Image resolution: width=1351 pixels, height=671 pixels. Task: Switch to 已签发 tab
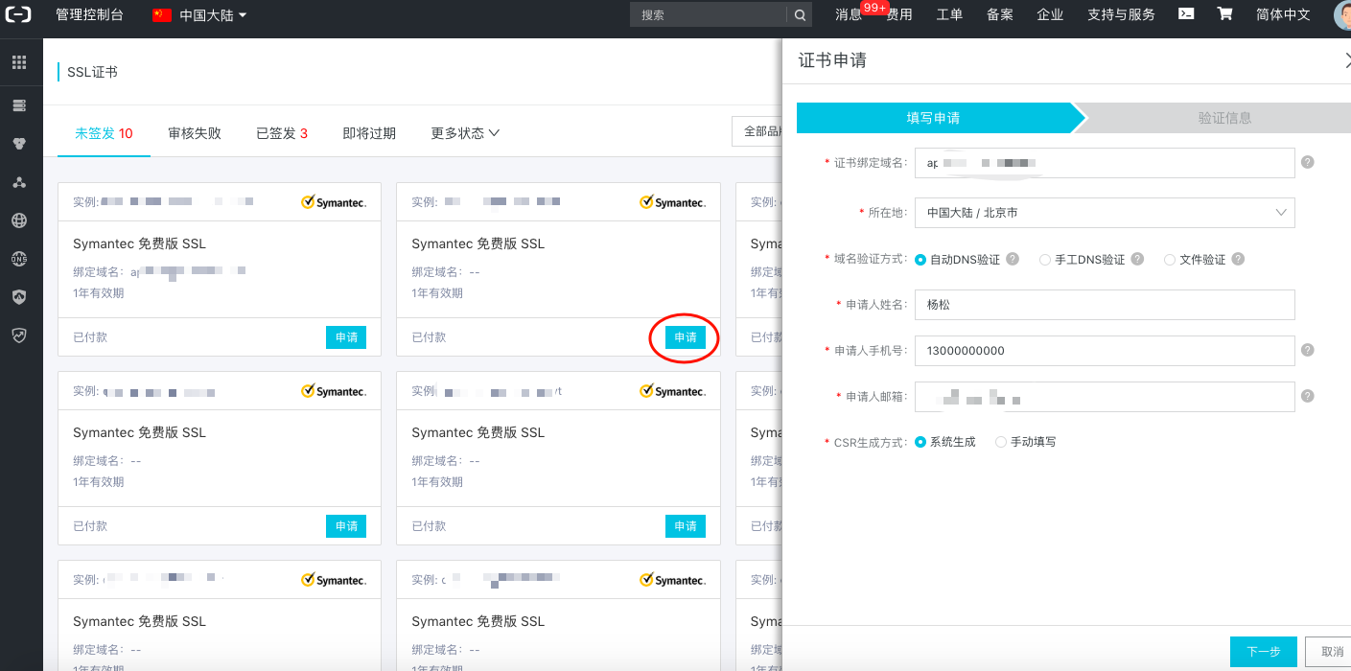(282, 133)
